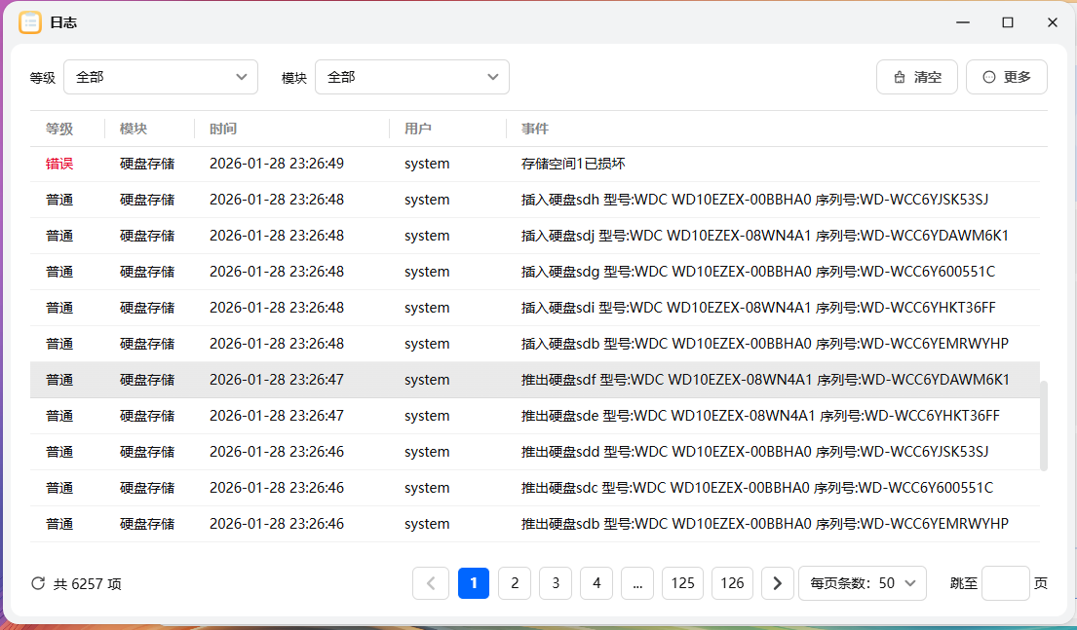Screen dimensions: 1077x630
Task: Open the 模块 module filter dropdown
Action: [x=412, y=76]
